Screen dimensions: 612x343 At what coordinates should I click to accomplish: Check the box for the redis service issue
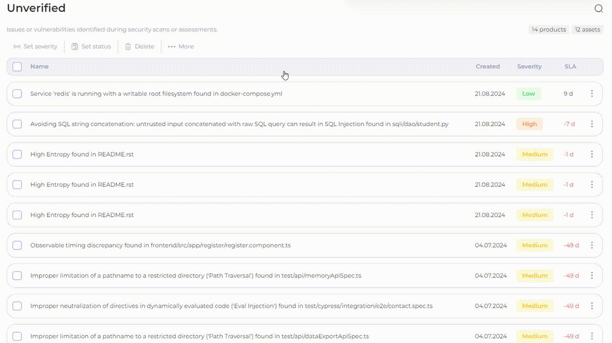(17, 94)
